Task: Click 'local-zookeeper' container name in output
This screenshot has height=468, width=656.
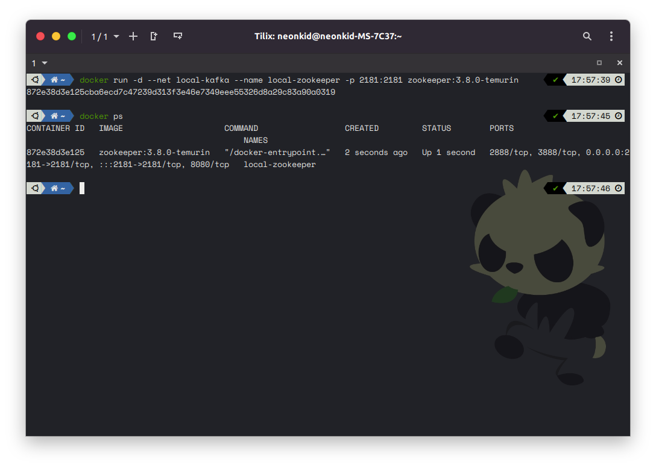Action: tap(280, 165)
